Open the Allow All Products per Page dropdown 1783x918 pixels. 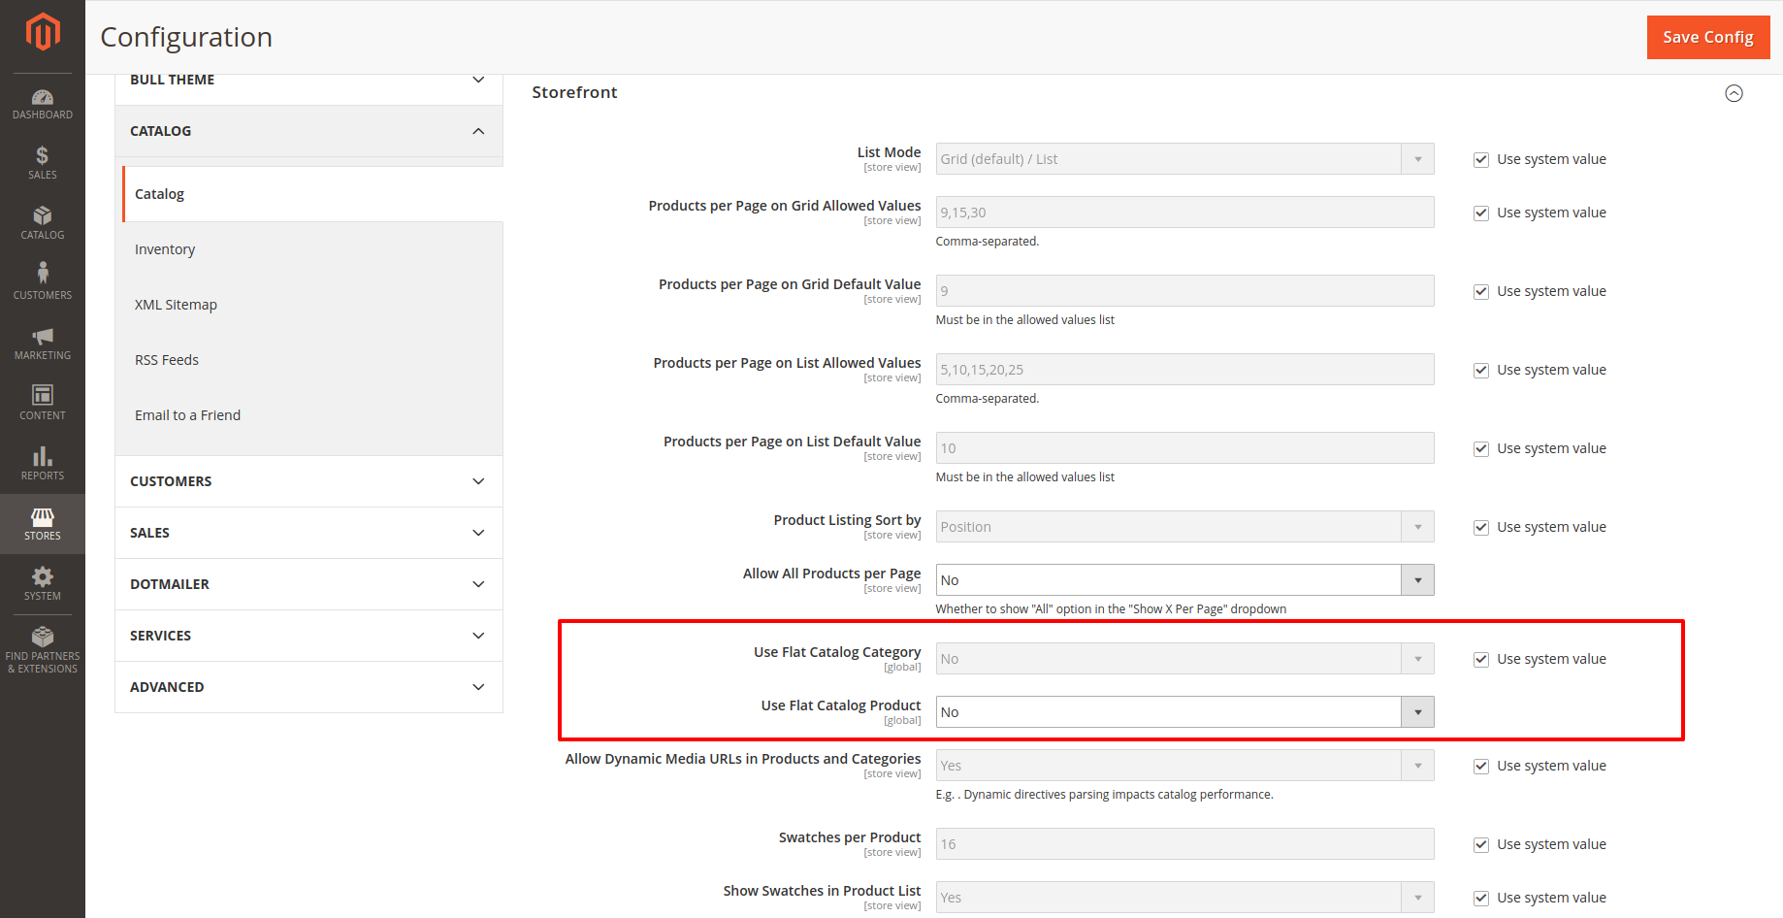pyautogui.click(x=1183, y=580)
